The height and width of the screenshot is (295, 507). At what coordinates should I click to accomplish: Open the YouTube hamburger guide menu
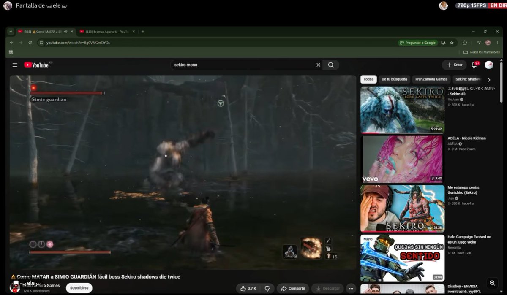(15, 65)
